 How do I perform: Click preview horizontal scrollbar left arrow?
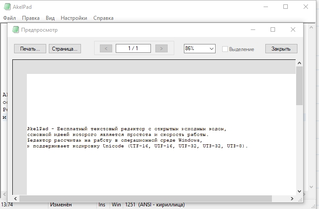15,198
